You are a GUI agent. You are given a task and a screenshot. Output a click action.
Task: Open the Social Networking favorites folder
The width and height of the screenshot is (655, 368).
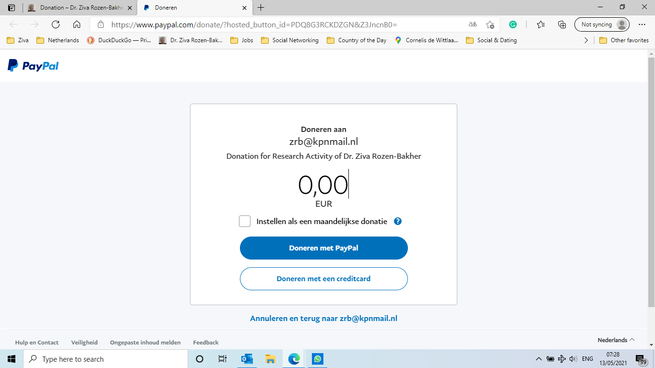click(290, 40)
